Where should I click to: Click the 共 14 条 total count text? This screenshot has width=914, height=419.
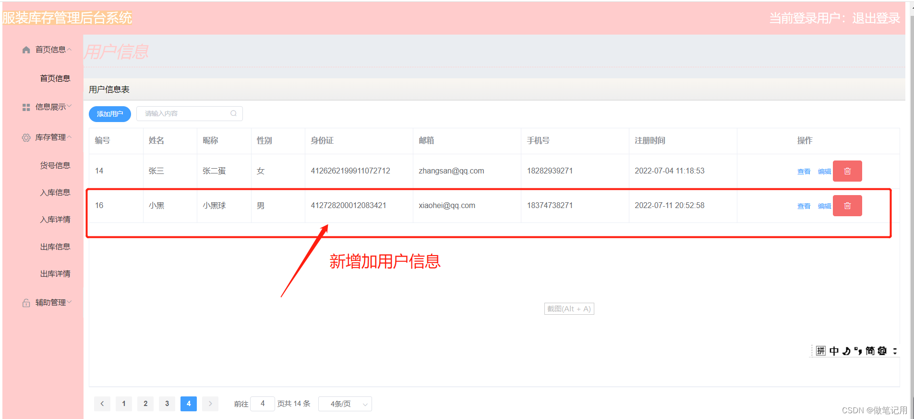pyautogui.click(x=298, y=404)
